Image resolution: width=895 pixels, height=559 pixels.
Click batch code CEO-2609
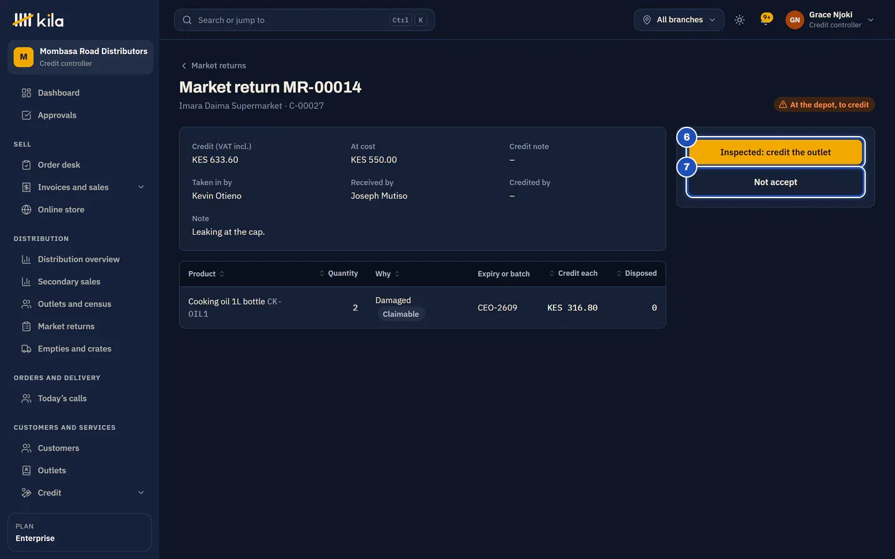(x=497, y=307)
